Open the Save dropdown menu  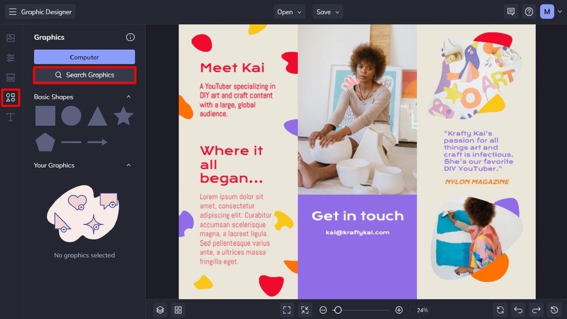327,12
